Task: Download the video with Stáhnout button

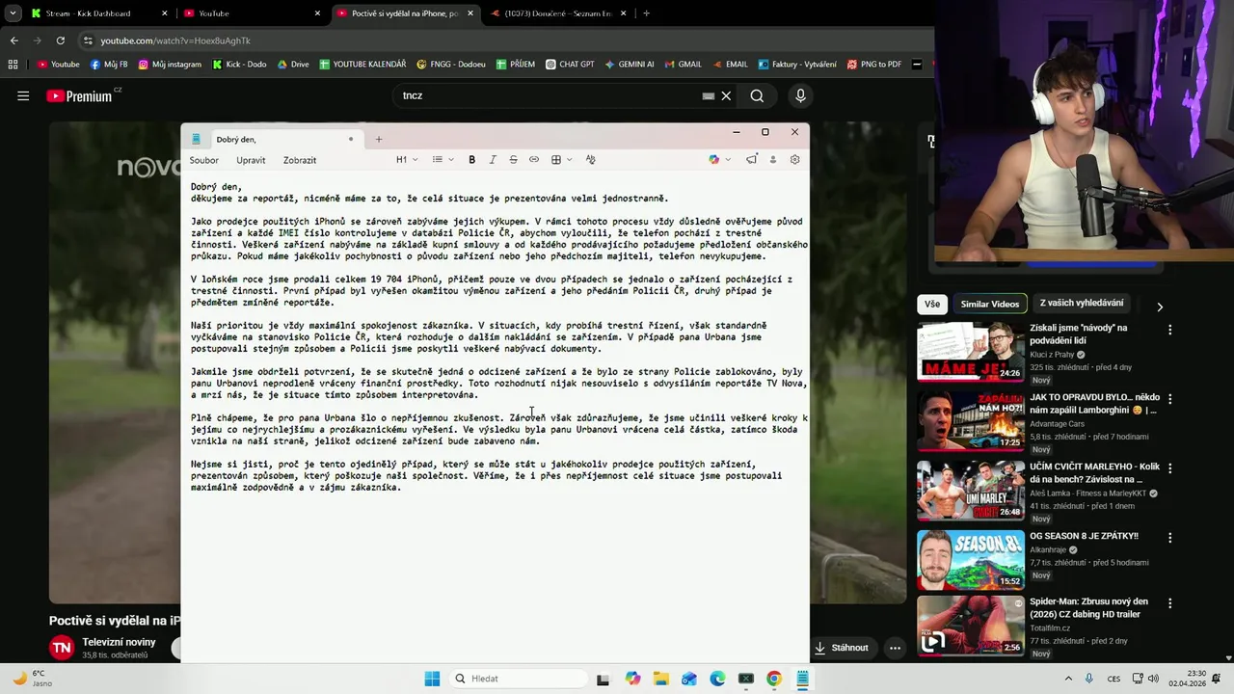Action: pos(842,648)
